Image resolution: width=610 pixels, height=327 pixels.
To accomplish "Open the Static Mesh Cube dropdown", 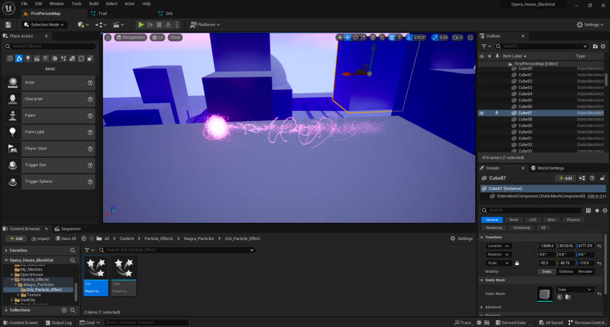I will (574, 289).
